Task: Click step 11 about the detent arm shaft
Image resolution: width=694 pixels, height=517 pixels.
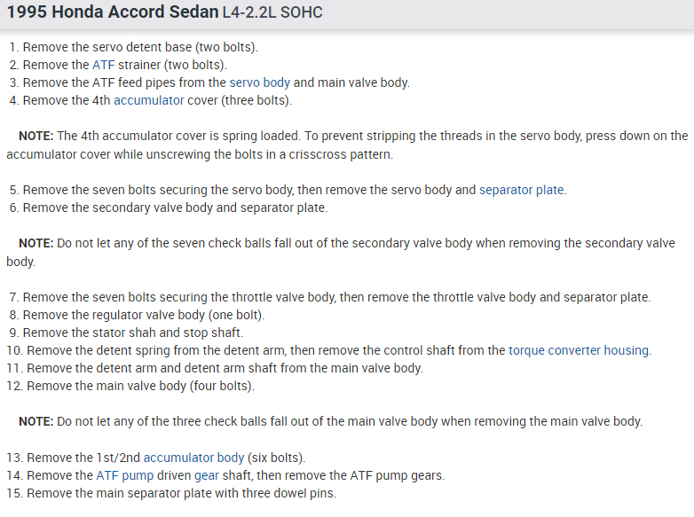Action: click(x=215, y=368)
